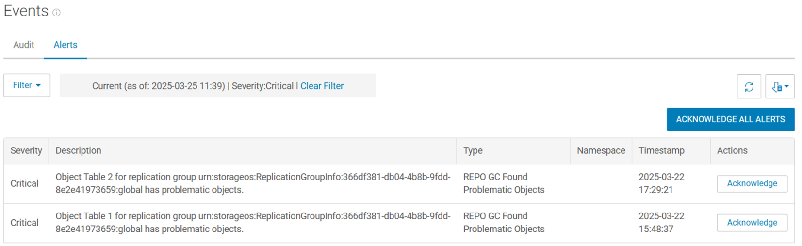Image resolution: width=802 pixels, height=246 pixels.
Task: Click the Type column header
Action: [473, 151]
